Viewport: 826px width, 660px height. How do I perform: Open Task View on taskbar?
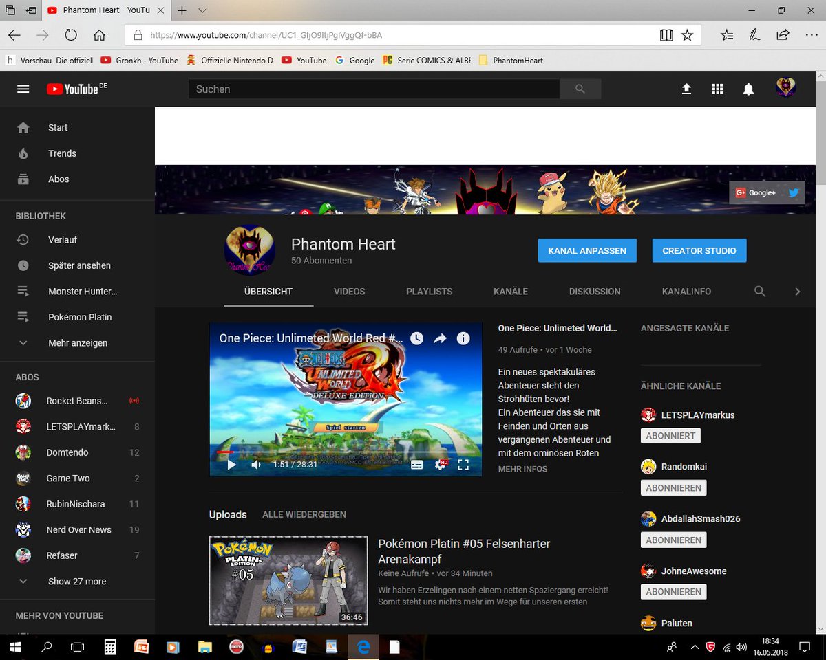pyautogui.click(x=78, y=647)
